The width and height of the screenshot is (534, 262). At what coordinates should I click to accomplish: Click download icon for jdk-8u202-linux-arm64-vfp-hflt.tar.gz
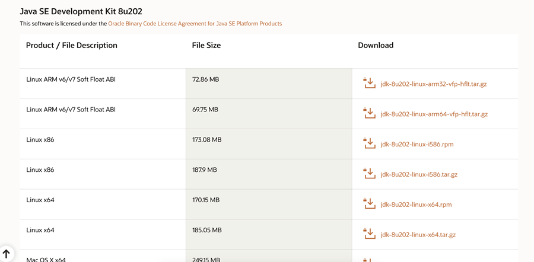(x=370, y=113)
